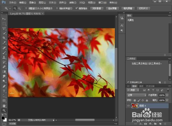Hide layer 0 with eye icon
Screen dimensions: 172x126
coord(128,106)
